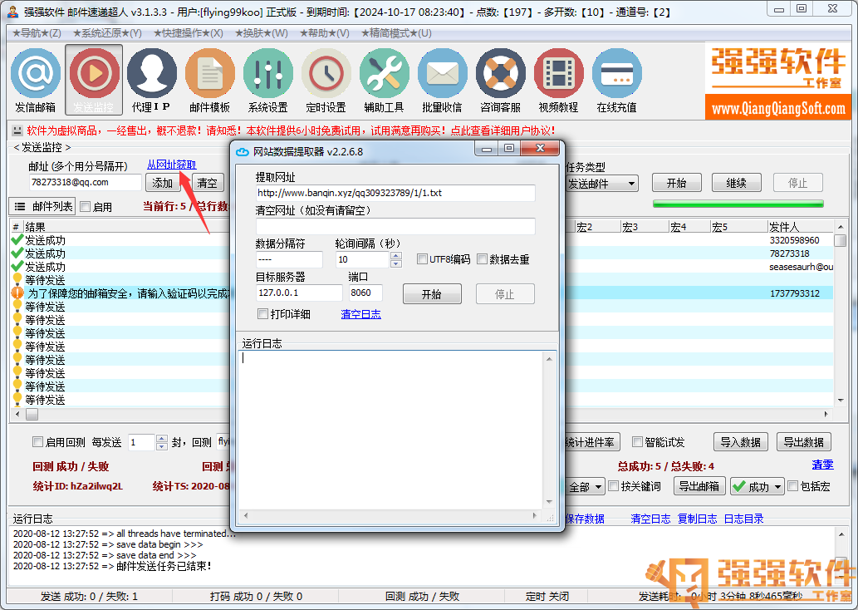Click the 继续 button

[x=736, y=183]
